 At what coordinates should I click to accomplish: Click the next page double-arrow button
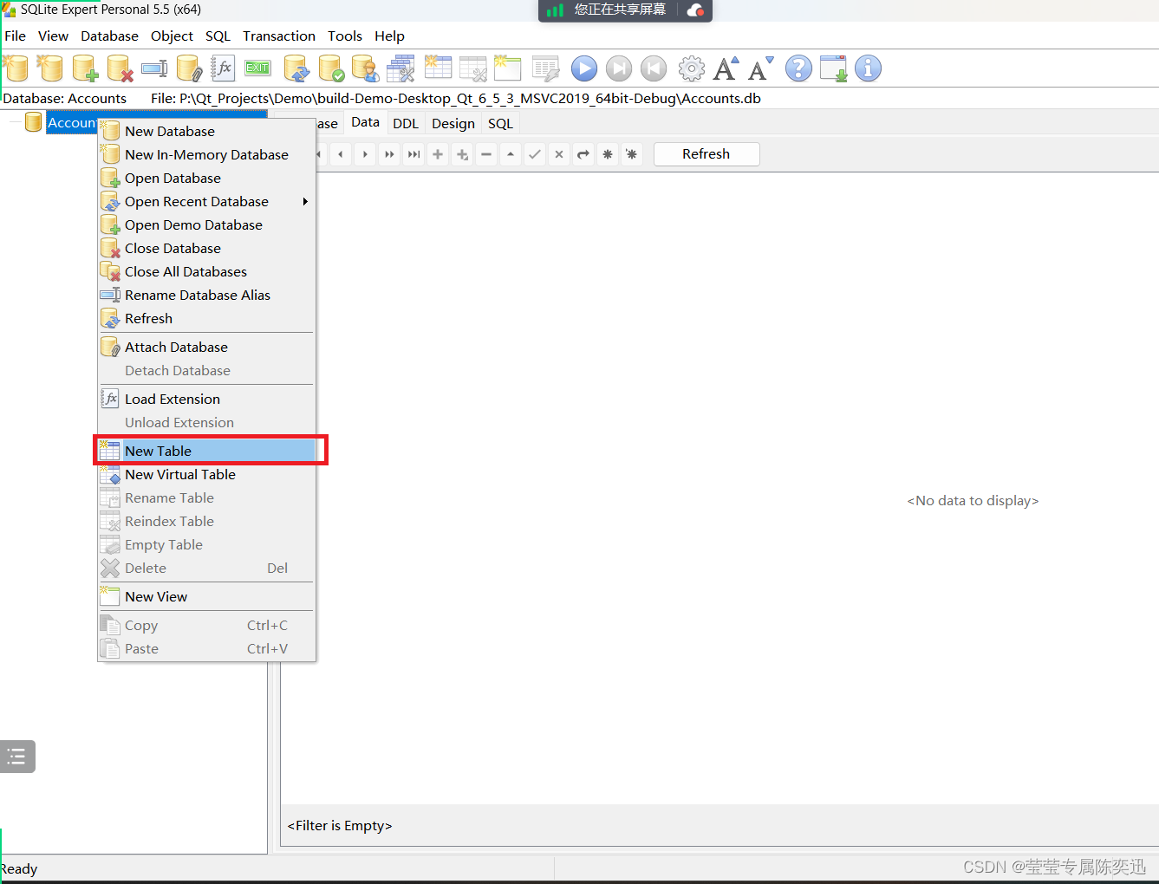[x=389, y=154]
